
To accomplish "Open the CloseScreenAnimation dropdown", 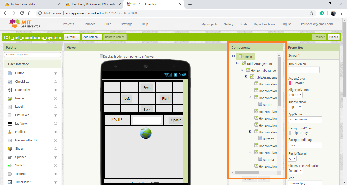I will coord(295,171).
